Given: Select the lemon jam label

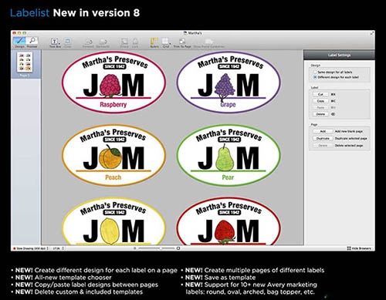Looking at the screenshot, I should [x=113, y=221].
